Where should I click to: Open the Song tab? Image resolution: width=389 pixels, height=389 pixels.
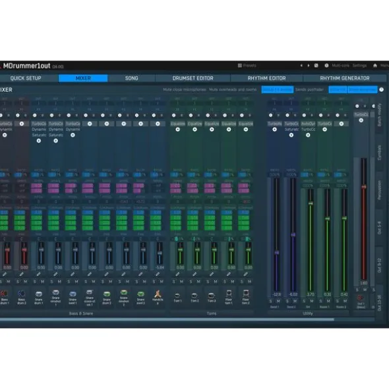(131, 78)
